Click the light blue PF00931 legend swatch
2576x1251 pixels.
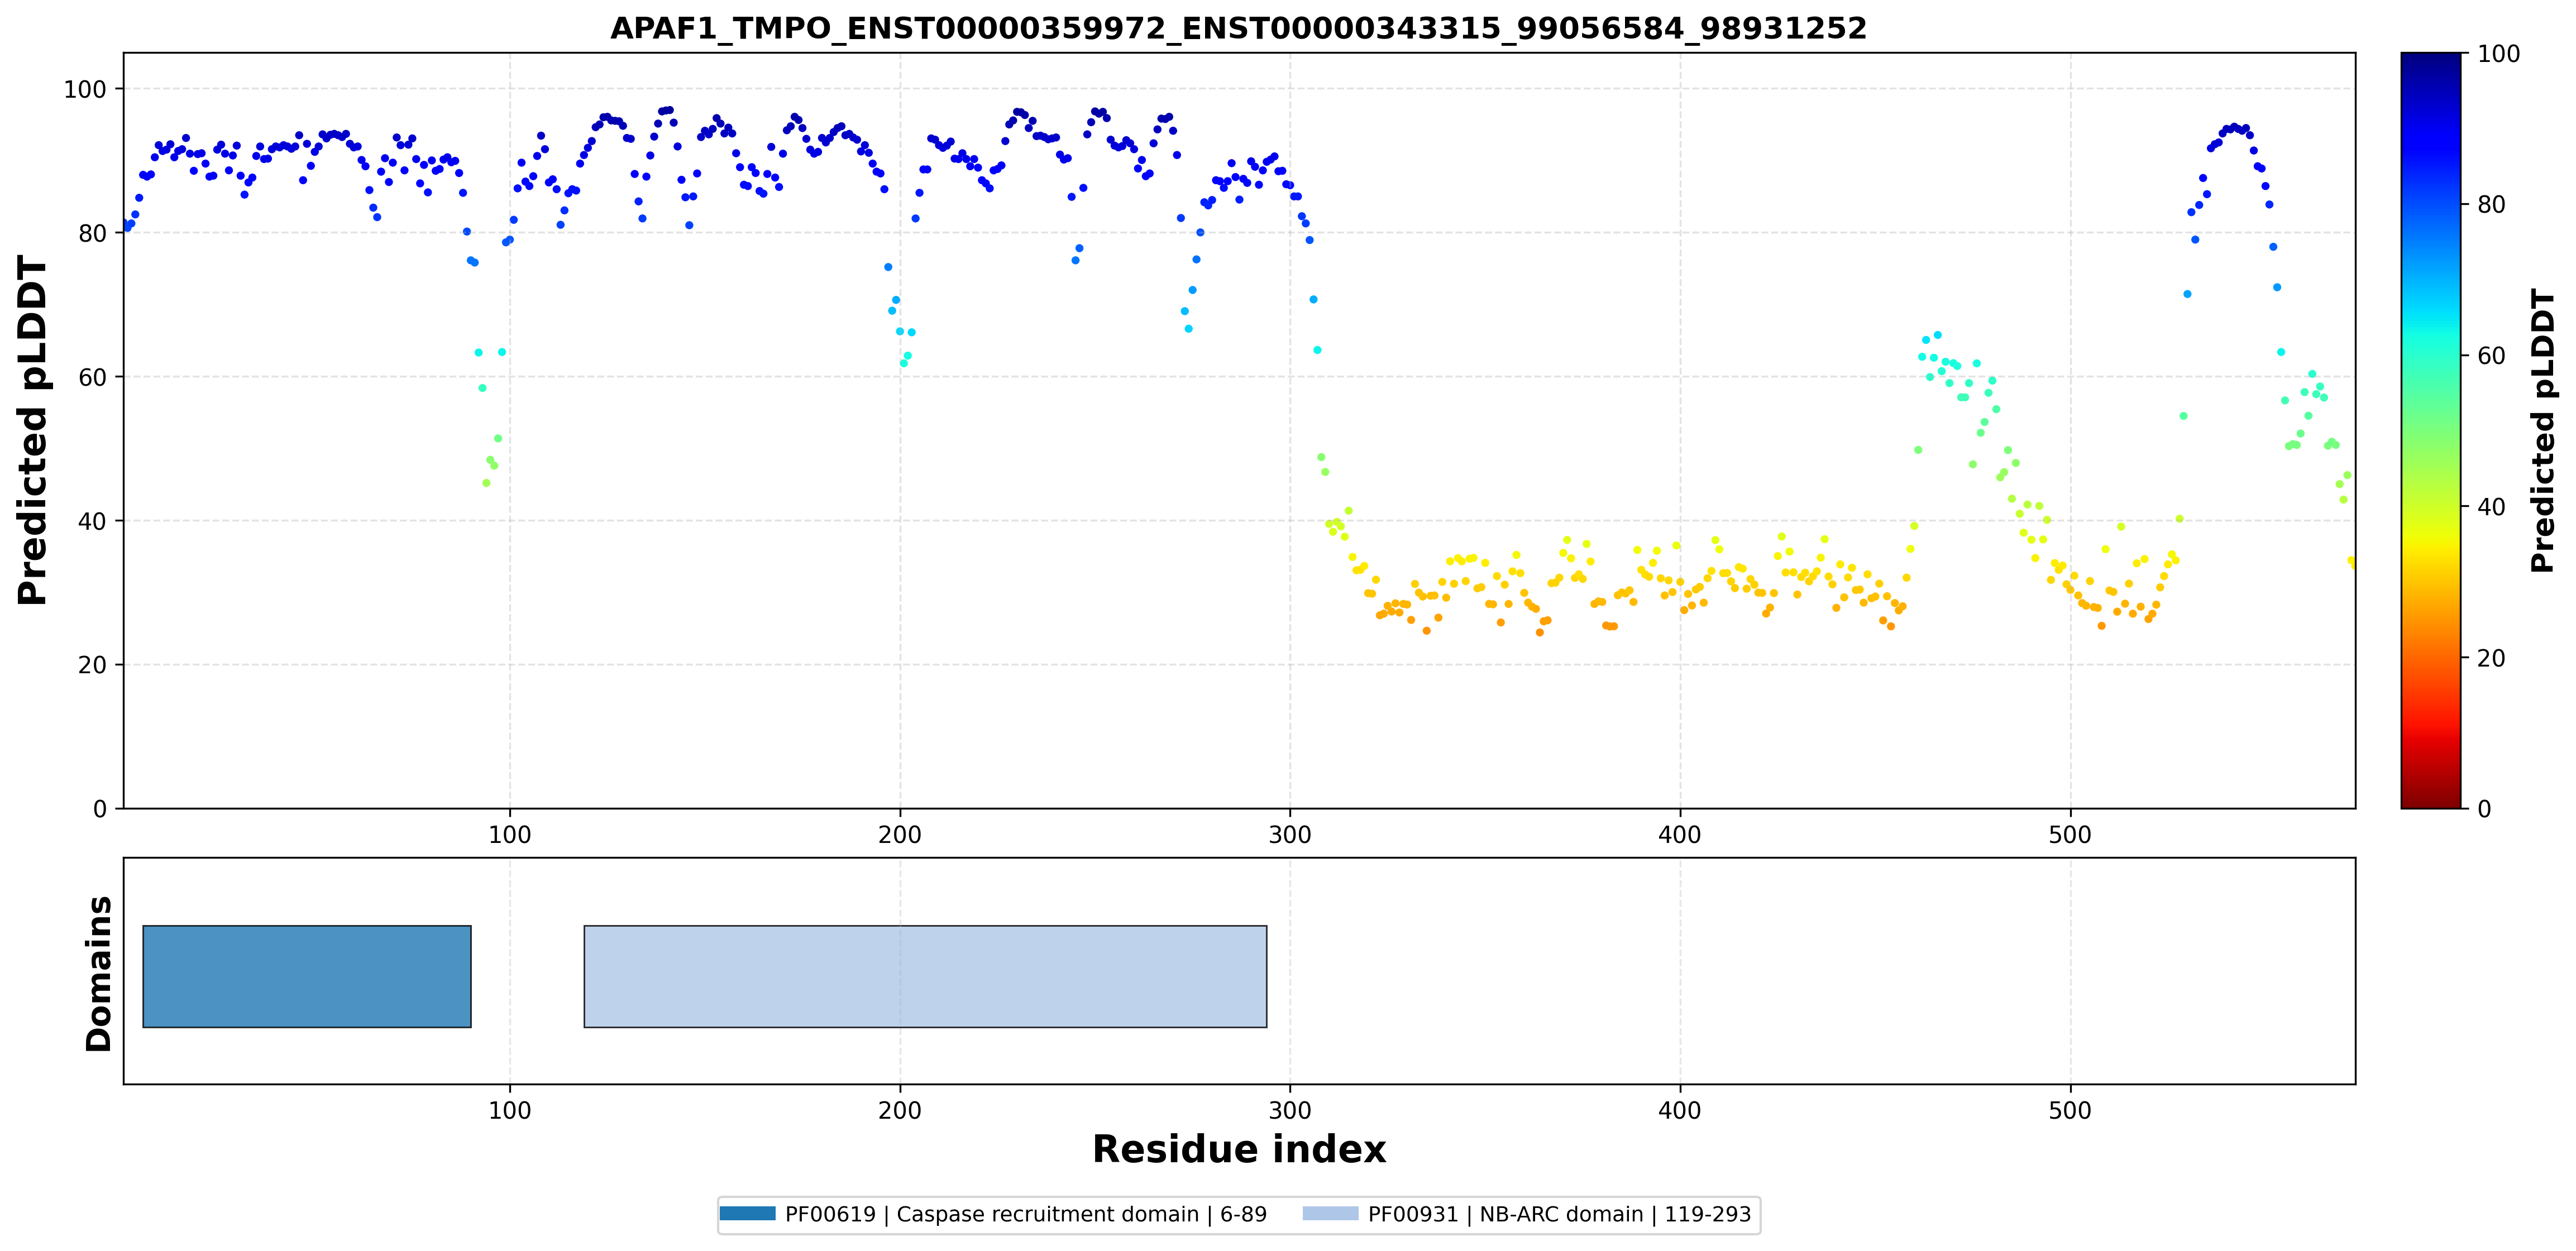tap(1330, 1213)
